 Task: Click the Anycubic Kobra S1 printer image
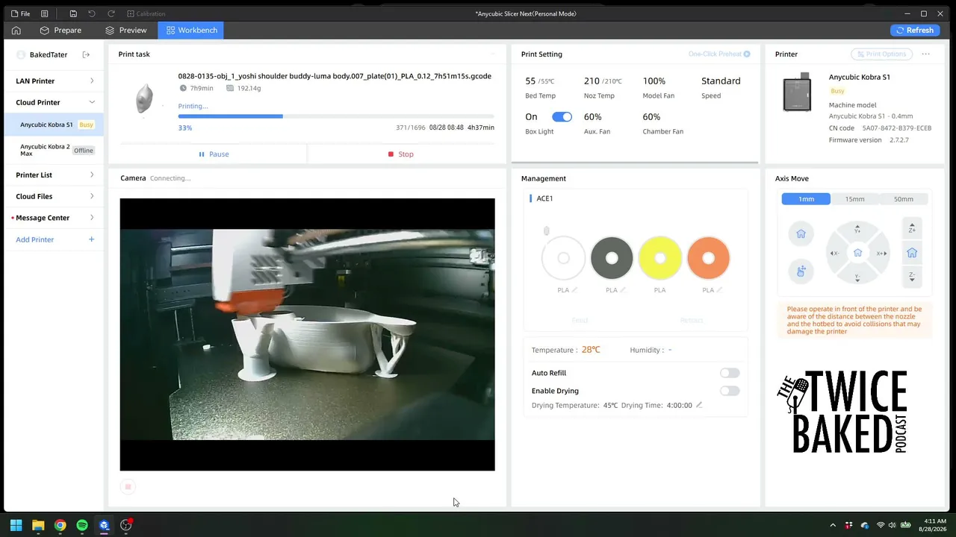coord(797,92)
